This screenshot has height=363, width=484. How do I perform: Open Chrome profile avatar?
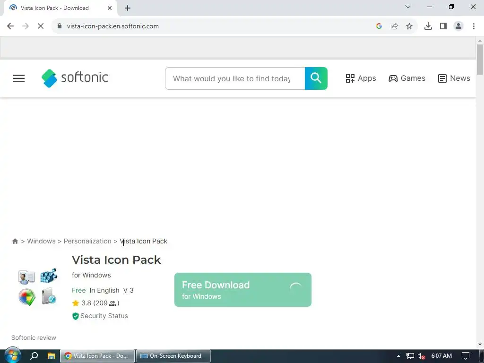pyautogui.click(x=458, y=26)
